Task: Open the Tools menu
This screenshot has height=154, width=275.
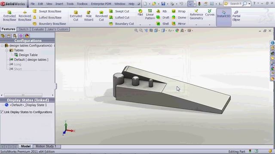Action: coord(70,4)
